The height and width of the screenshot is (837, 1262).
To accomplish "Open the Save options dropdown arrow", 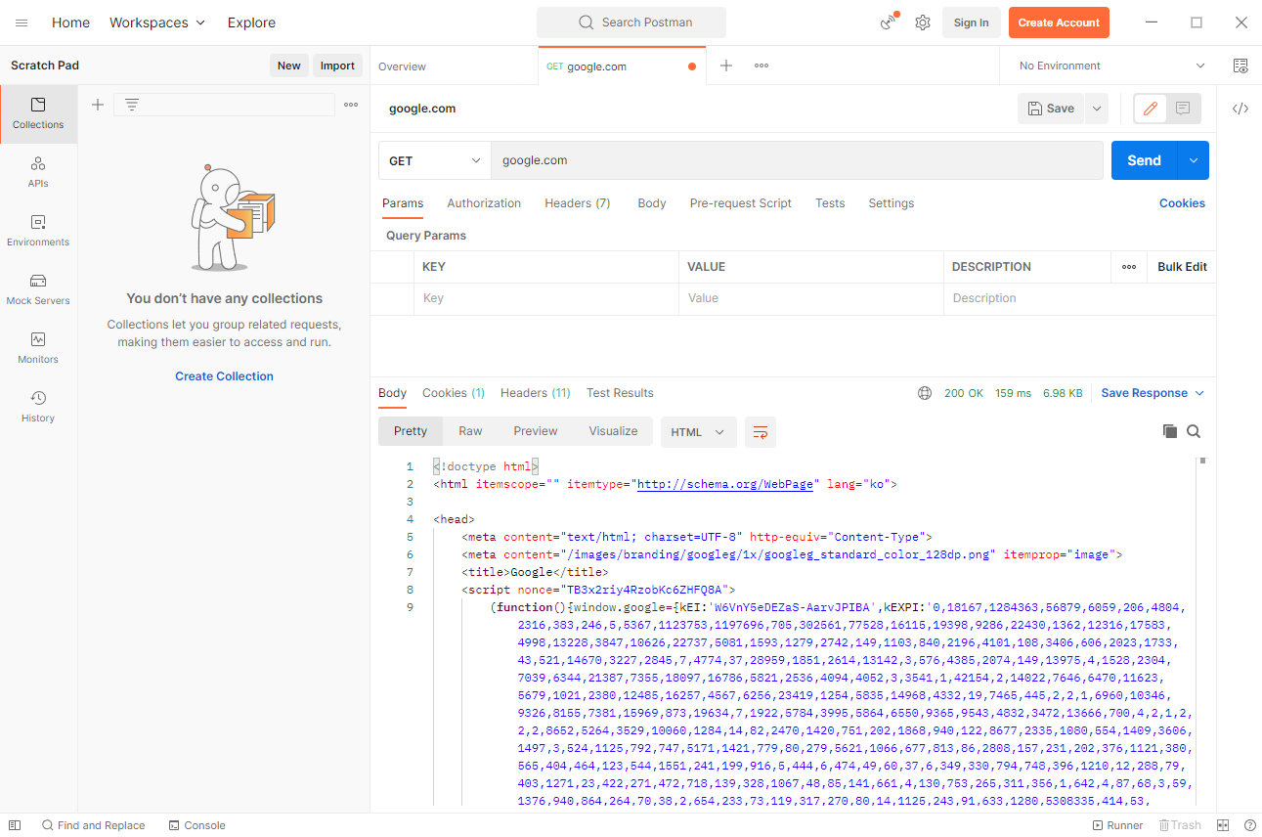I will 1097,109.
